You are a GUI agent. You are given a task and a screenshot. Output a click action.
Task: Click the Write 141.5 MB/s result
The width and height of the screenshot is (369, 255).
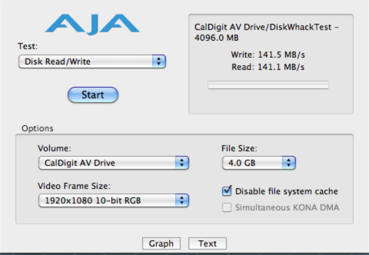(x=268, y=55)
